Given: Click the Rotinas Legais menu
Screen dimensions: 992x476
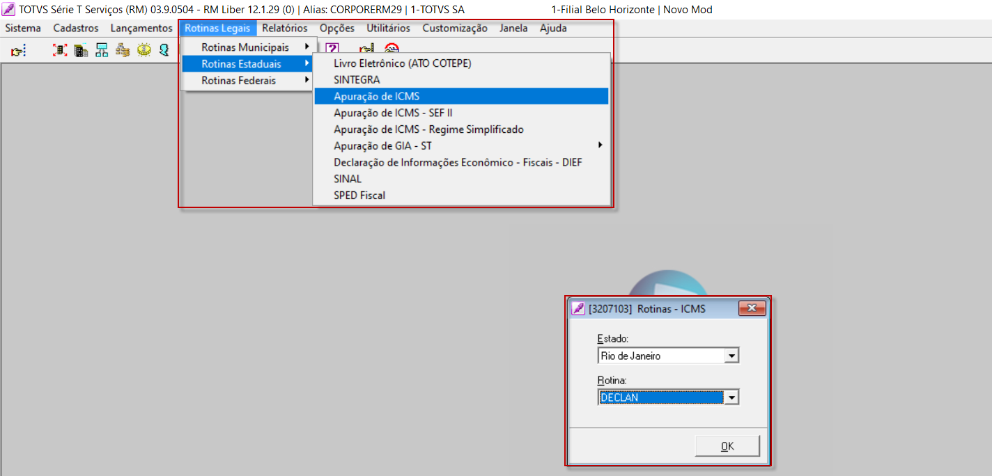Looking at the screenshot, I should [217, 29].
